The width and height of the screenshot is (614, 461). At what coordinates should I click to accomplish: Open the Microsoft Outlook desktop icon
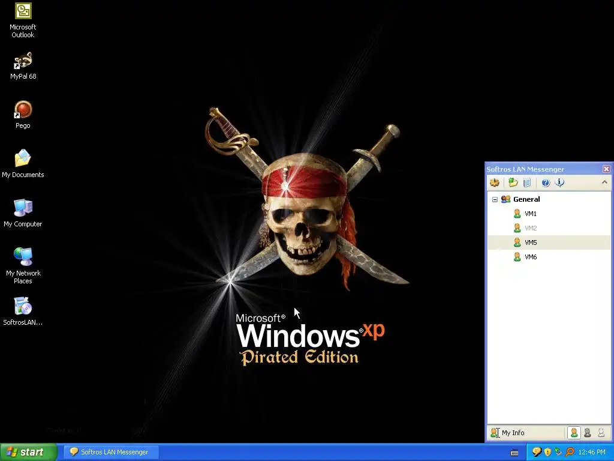point(23,20)
